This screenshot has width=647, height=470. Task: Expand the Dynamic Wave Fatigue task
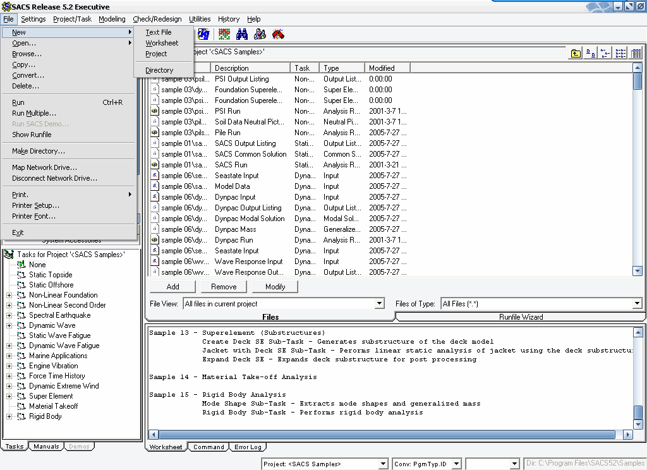(x=9, y=346)
